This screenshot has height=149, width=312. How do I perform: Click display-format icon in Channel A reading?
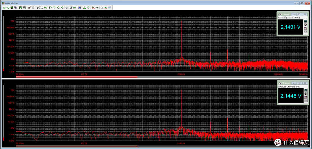point(306,21)
